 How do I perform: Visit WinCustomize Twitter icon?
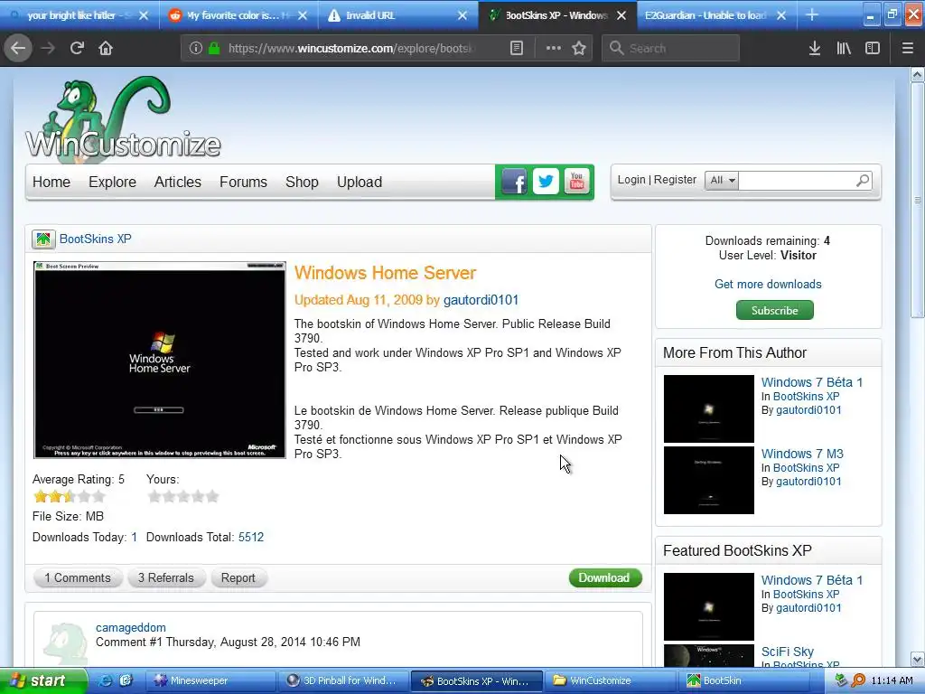[x=546, y=181]
